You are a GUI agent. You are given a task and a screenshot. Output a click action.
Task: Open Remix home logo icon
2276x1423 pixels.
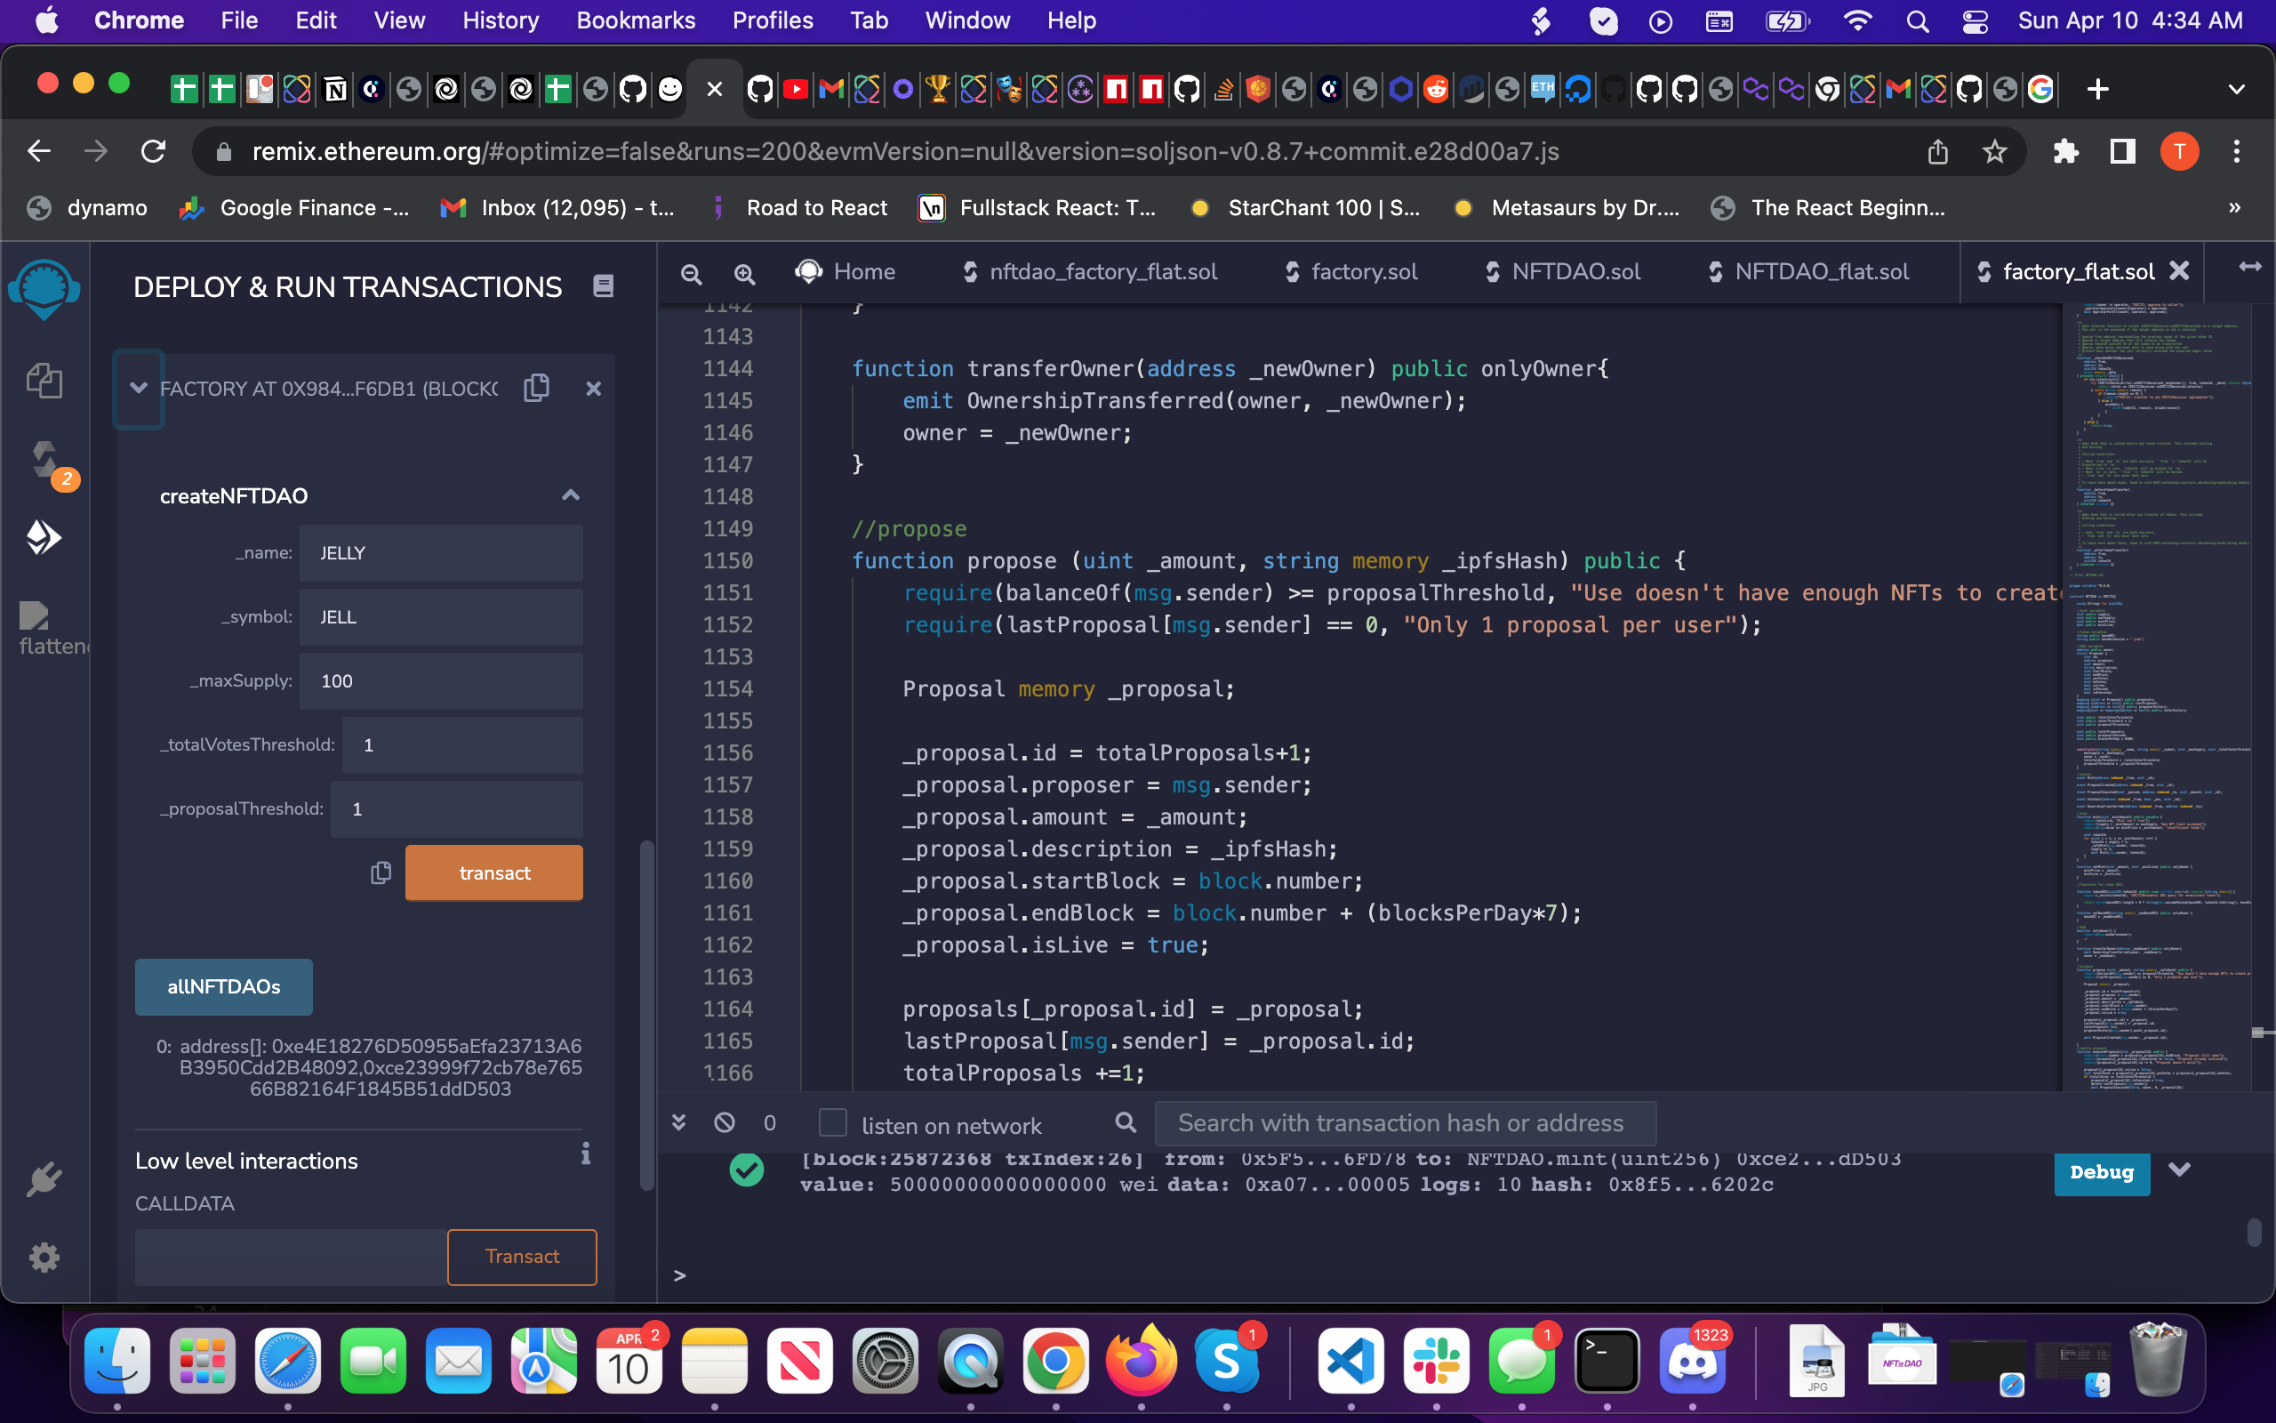[44, 289]
